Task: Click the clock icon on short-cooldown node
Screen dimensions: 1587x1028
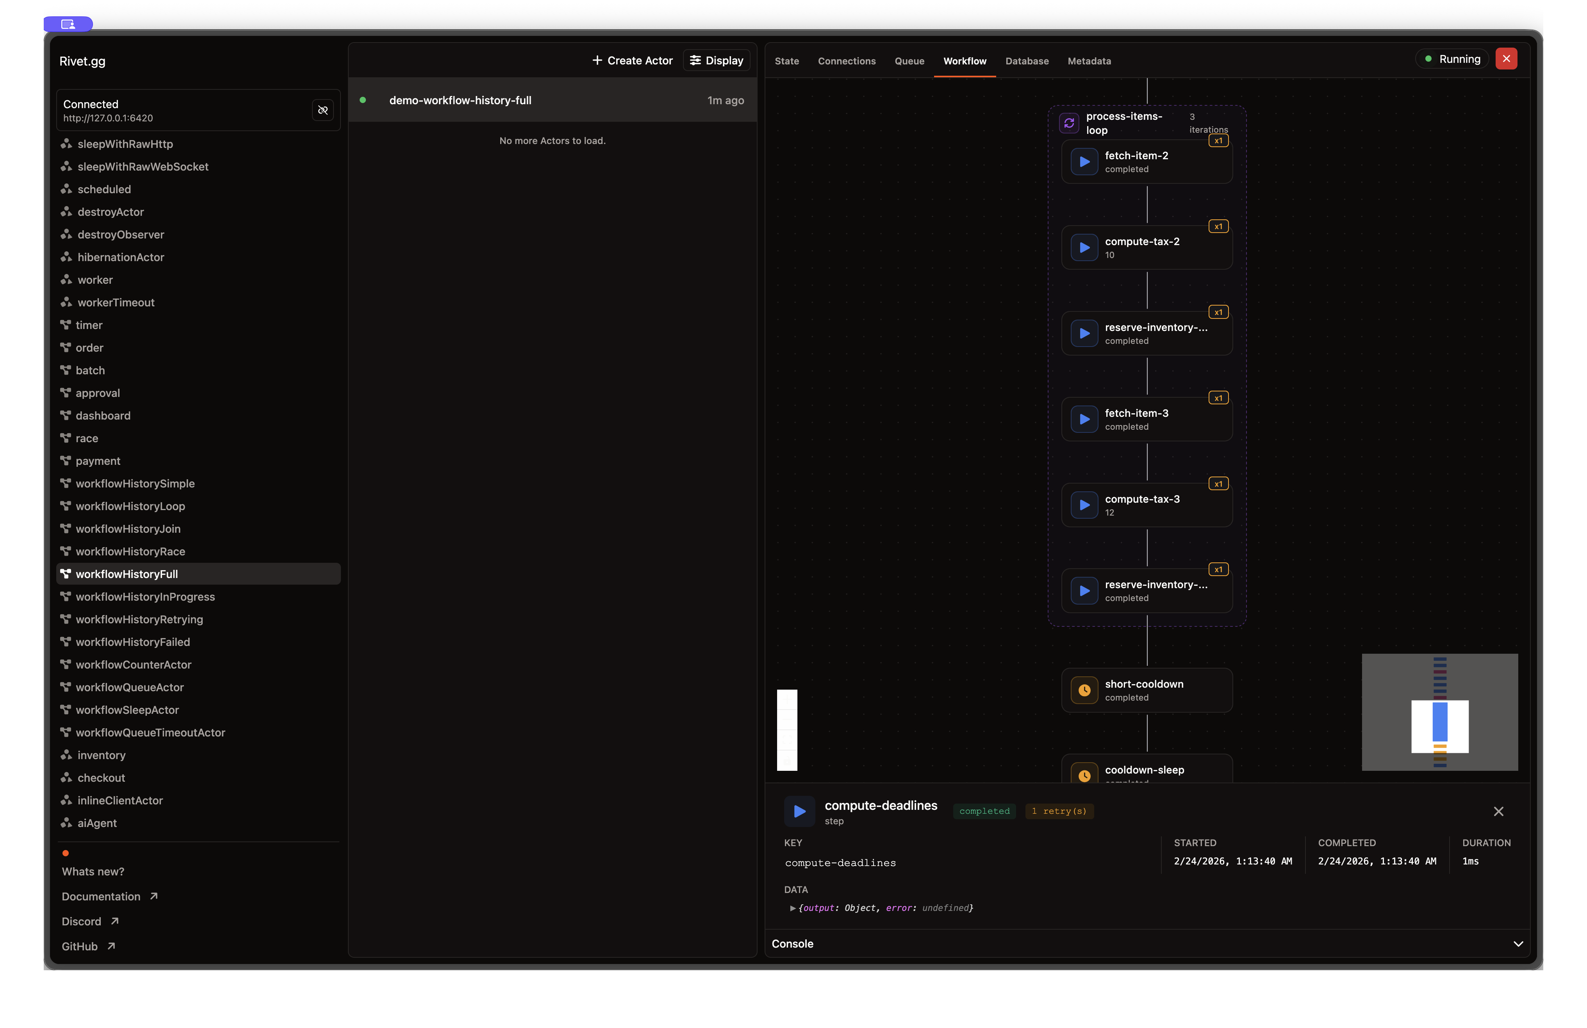Action: pos(1084,690)
